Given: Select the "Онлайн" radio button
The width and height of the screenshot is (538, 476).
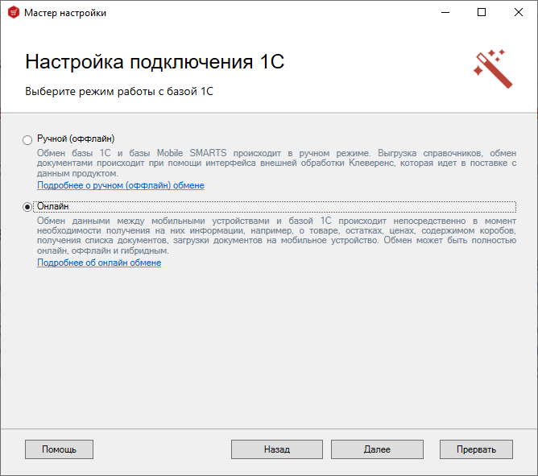Looking at the screenshot, I should point(27,207).
